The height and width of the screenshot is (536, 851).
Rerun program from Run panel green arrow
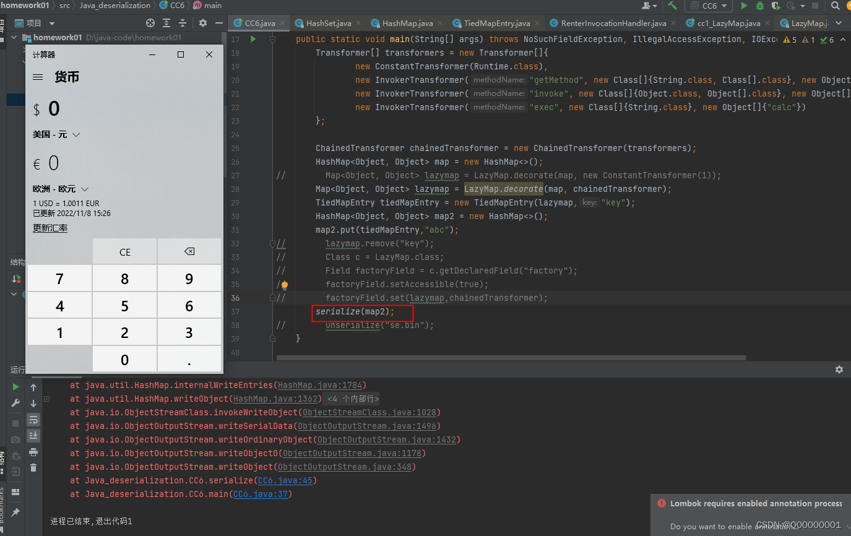[x=16, y=387]
